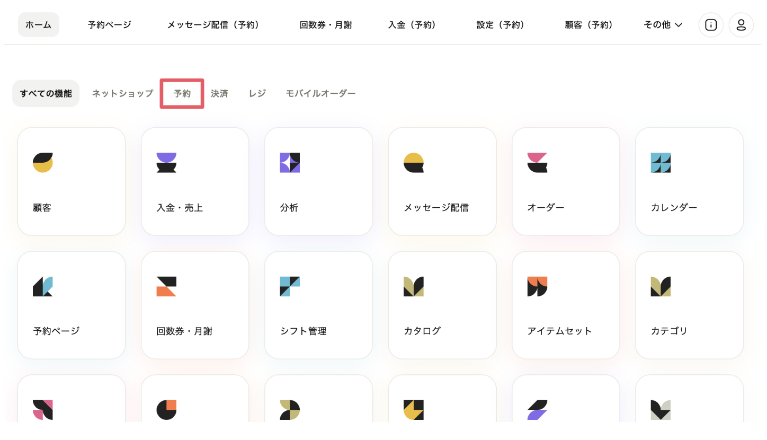Click the ホーム navigation button
Image resolution: width=767 pixels, height=440 pixels.
(x=39, y=25)
